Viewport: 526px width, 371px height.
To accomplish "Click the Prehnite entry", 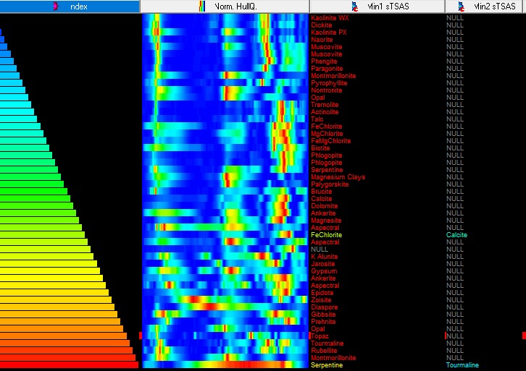I will pyautogui.click(x=323, y=322).
